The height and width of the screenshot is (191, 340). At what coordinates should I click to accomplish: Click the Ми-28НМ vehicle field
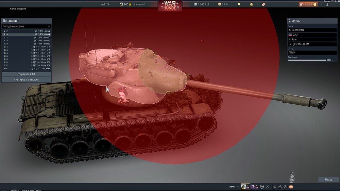point(312,44)
